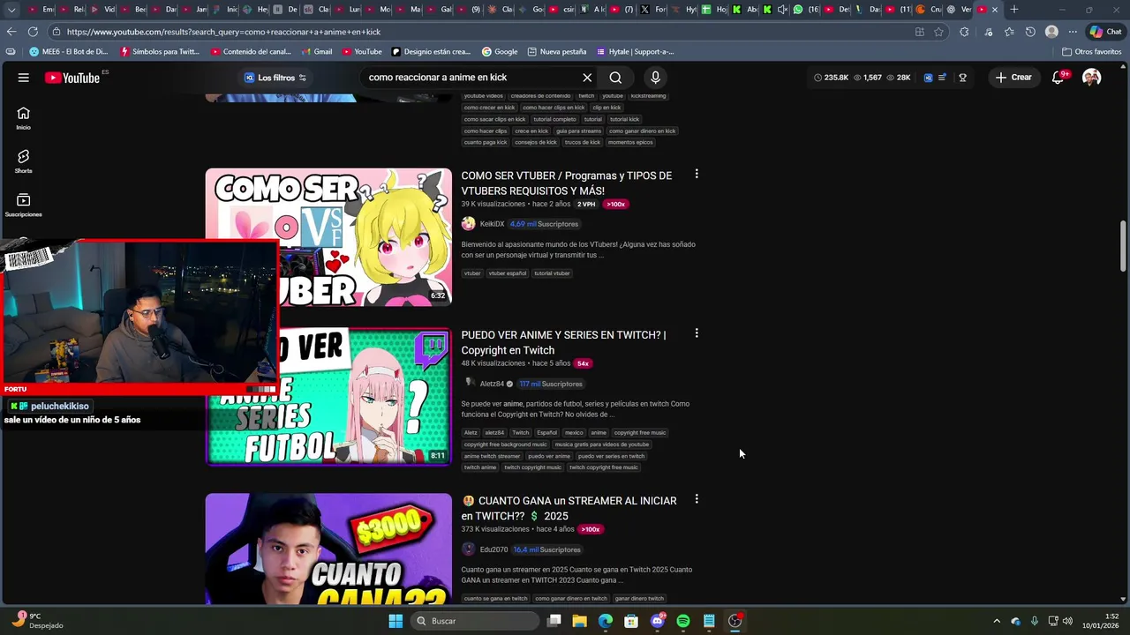Open the vidIQ blue logo button
Viewport: 1130px width, 635px height.
point(928,78)
